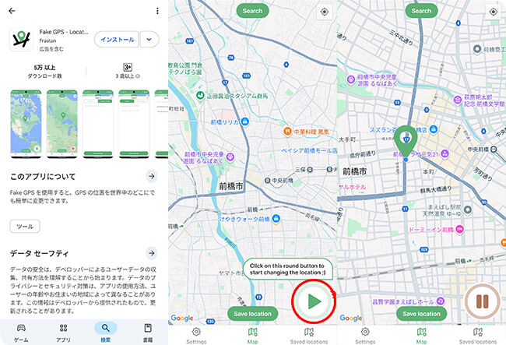This screenshot has height=345, width=506.
Task: Tap the 中華料理 restaurant marker on the map
Action: point(287,132)
